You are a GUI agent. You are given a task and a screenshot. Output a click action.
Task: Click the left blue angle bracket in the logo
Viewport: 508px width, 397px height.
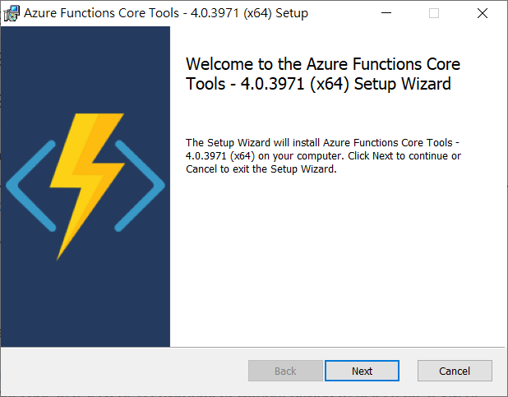(29, 186)
